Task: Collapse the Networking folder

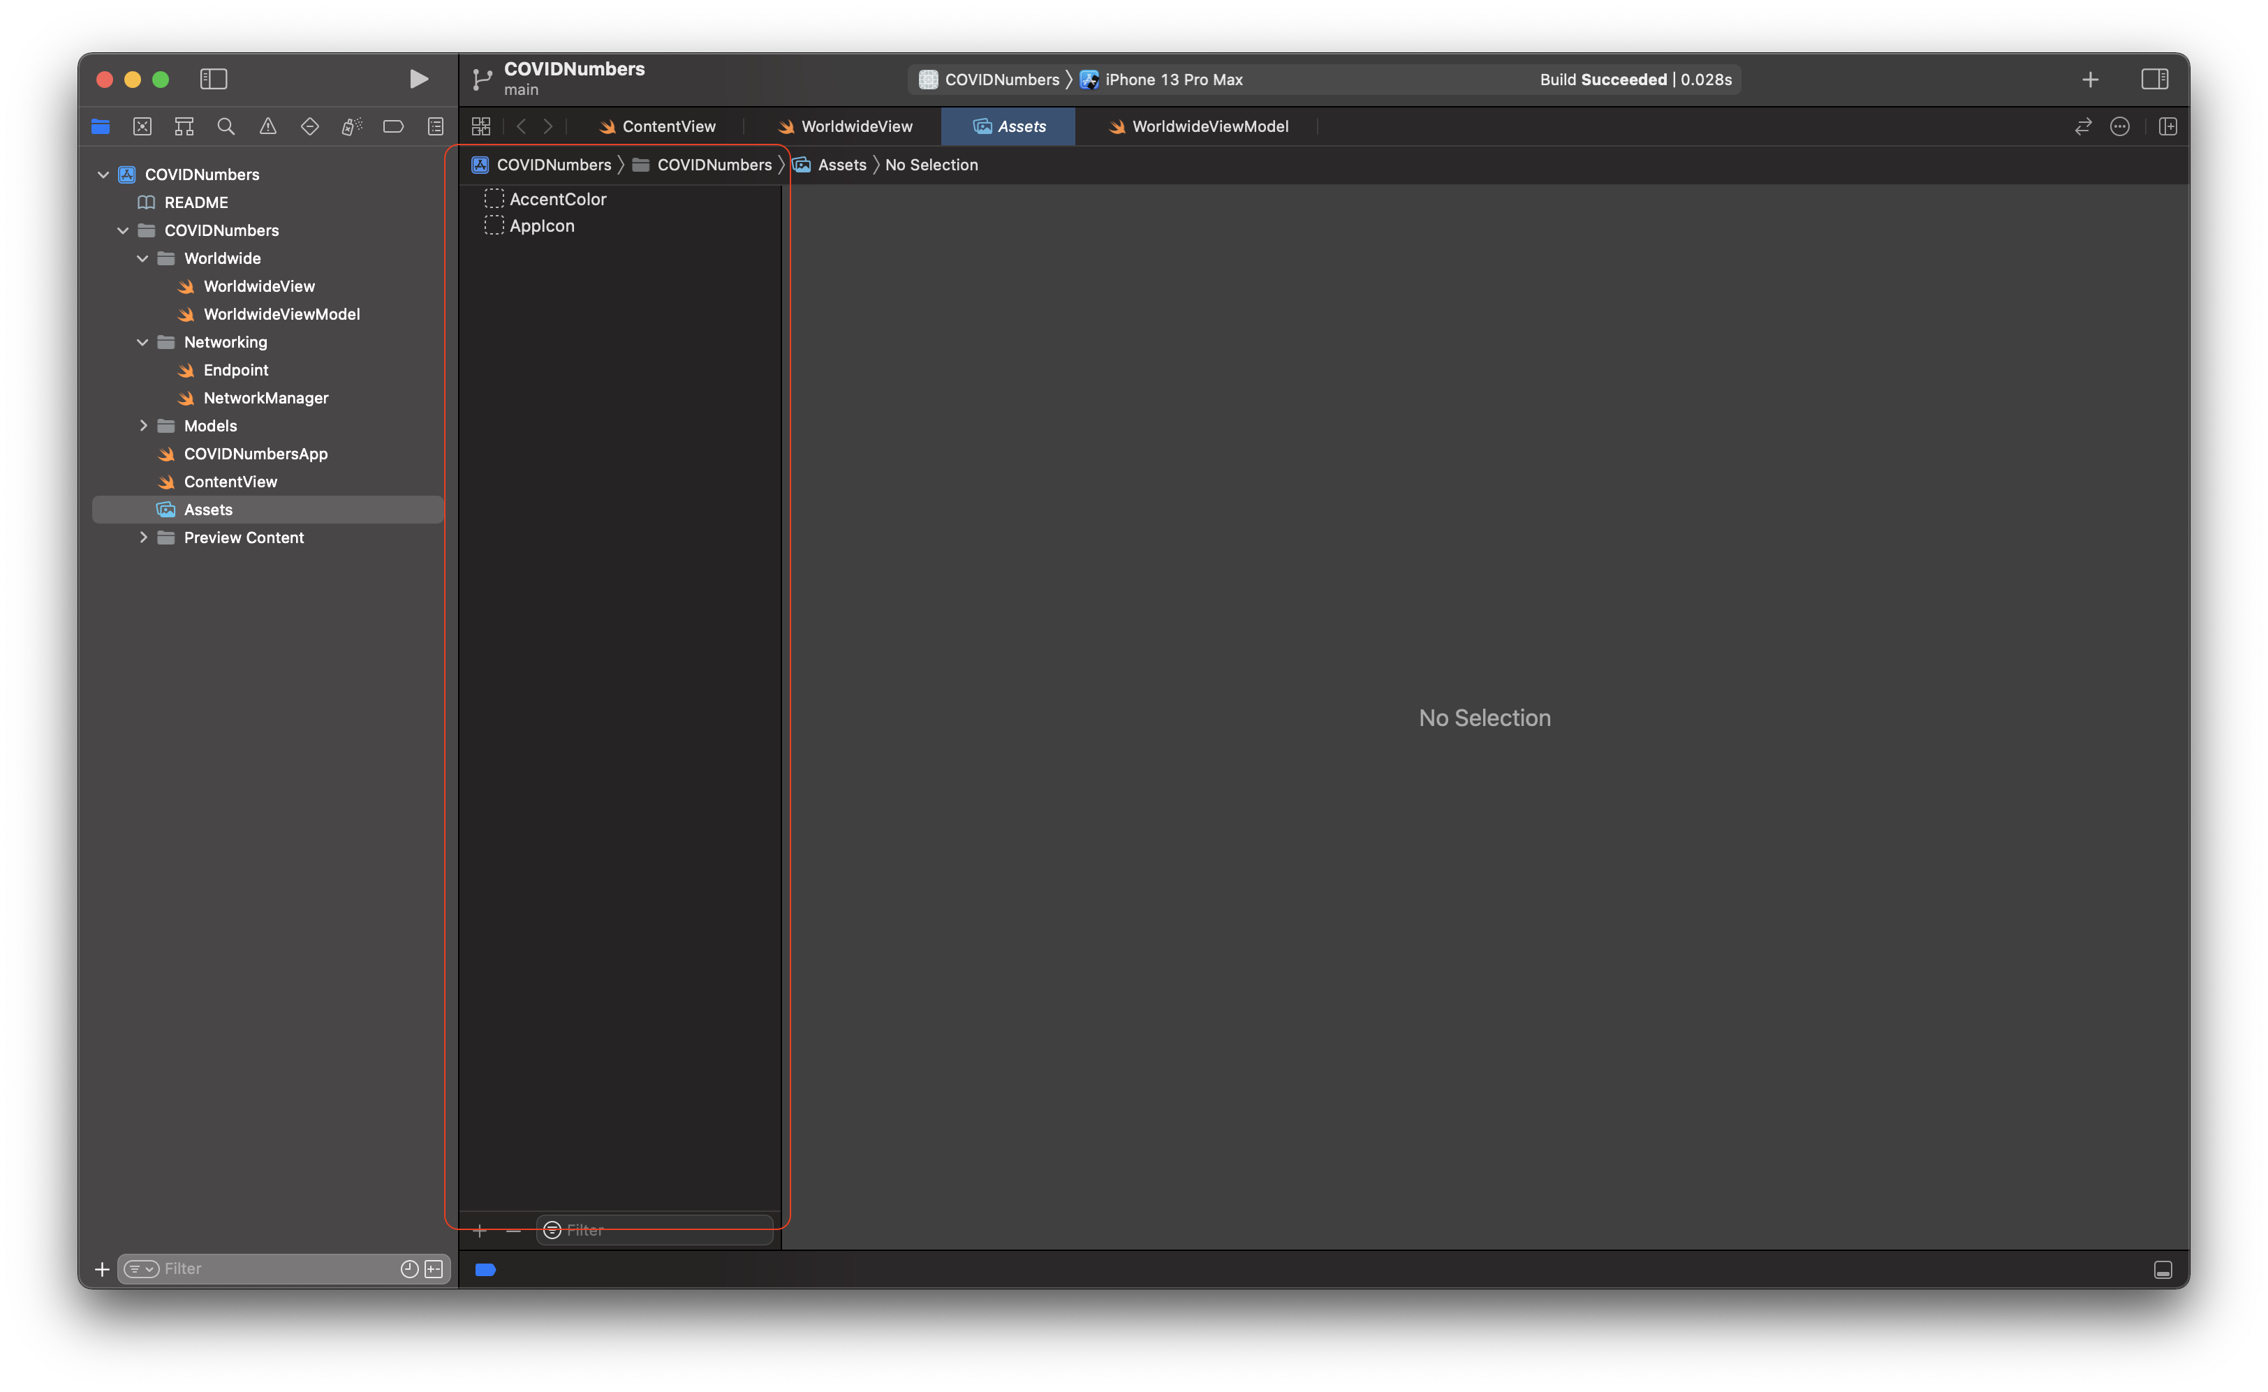Action: [x=142, y=341]
